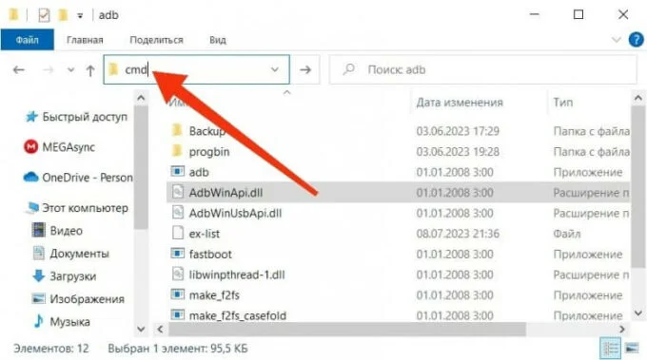Open the Help question mark icon
This screenshot has height=360, width=647.
(636, 40)
